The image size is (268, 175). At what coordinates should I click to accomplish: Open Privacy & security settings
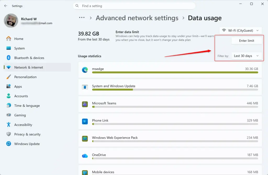pyautogui.click(x=37, y=134)
